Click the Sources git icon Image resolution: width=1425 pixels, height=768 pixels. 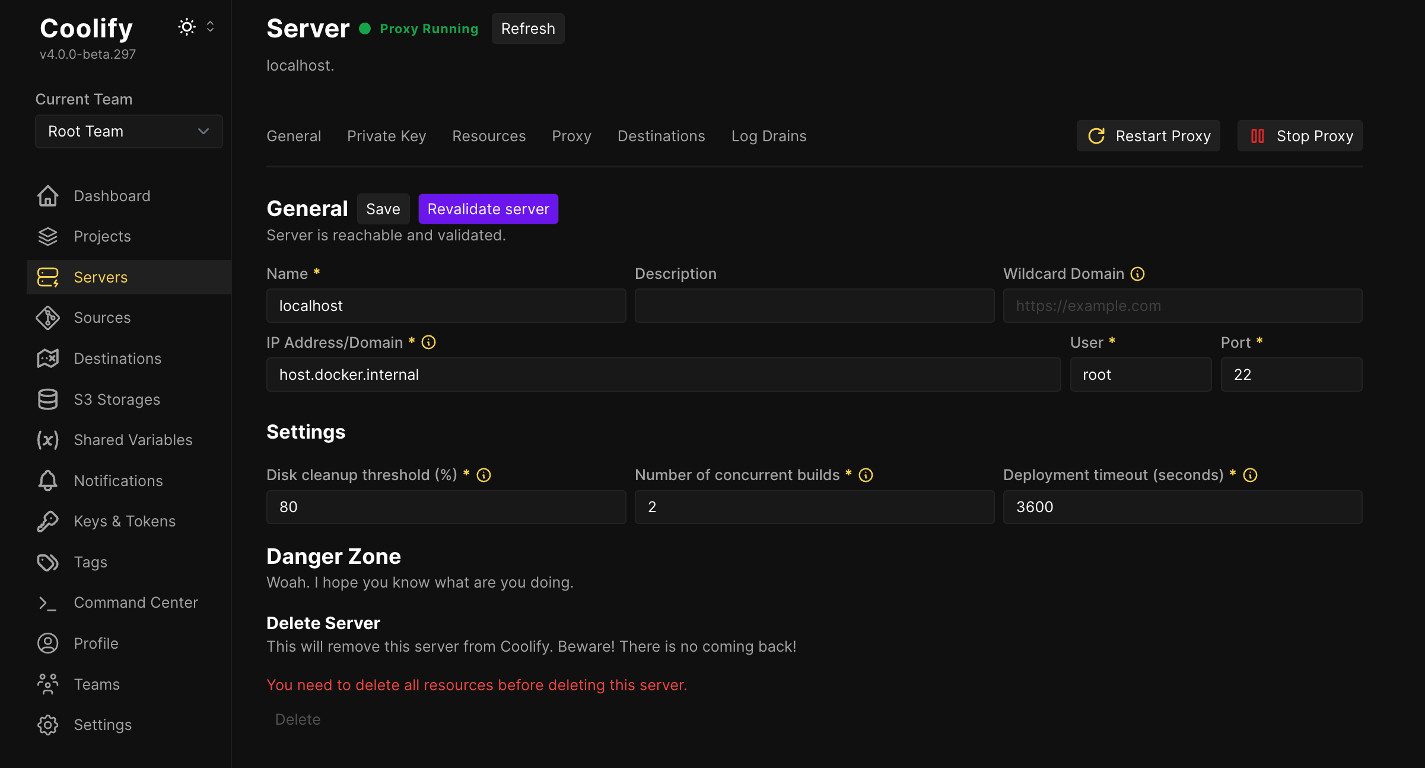(x=48, y=318)
